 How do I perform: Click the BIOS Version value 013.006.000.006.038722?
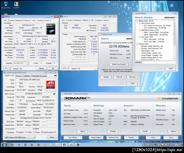tap(34, 94)
